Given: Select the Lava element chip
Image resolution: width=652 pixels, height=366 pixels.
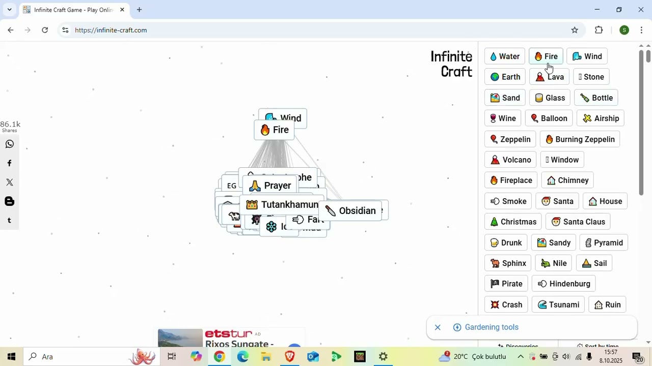Looking at the screenshot, I should (549, 77).
